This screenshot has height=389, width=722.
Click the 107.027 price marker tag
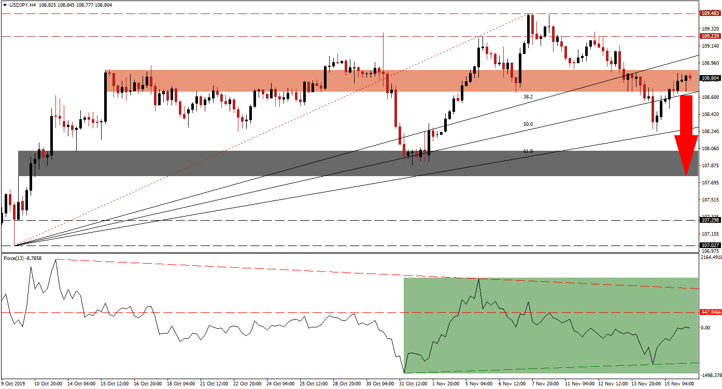710,244
